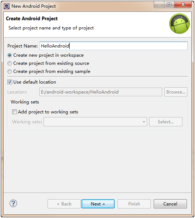The image size is (195, 218).
Task: Minimize the New Android Project dialog
Action: coord(159,5)
